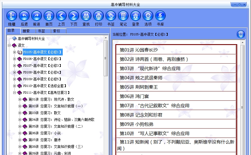Open the 索引 tab
The width and height of the screenshot is (251, 155).
57,31
